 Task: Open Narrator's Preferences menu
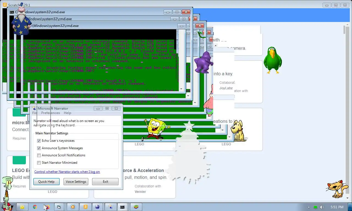click(x=51, y=113)
